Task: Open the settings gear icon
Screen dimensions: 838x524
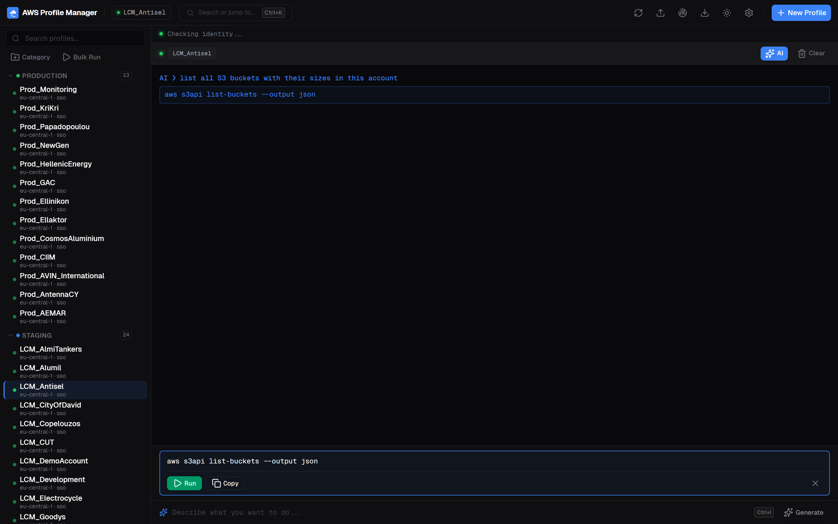Action: (x=749, y=13)
